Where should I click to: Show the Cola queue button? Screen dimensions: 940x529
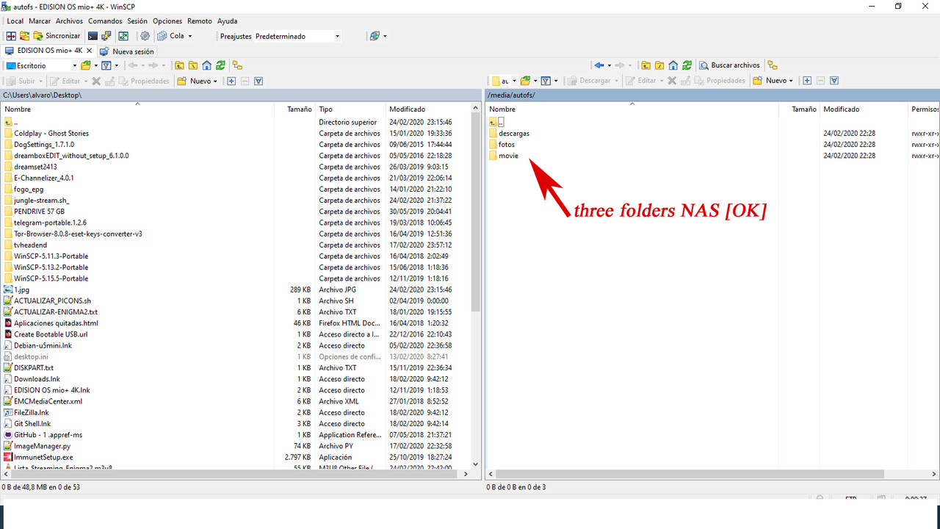point(171,36)
